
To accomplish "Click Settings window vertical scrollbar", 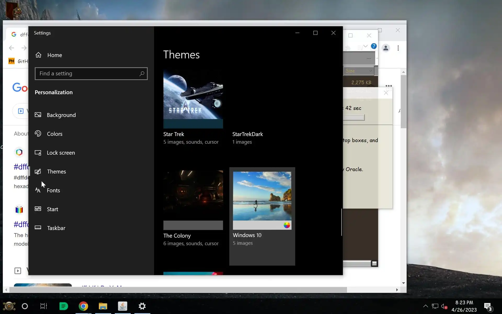I will click(341, 222).
